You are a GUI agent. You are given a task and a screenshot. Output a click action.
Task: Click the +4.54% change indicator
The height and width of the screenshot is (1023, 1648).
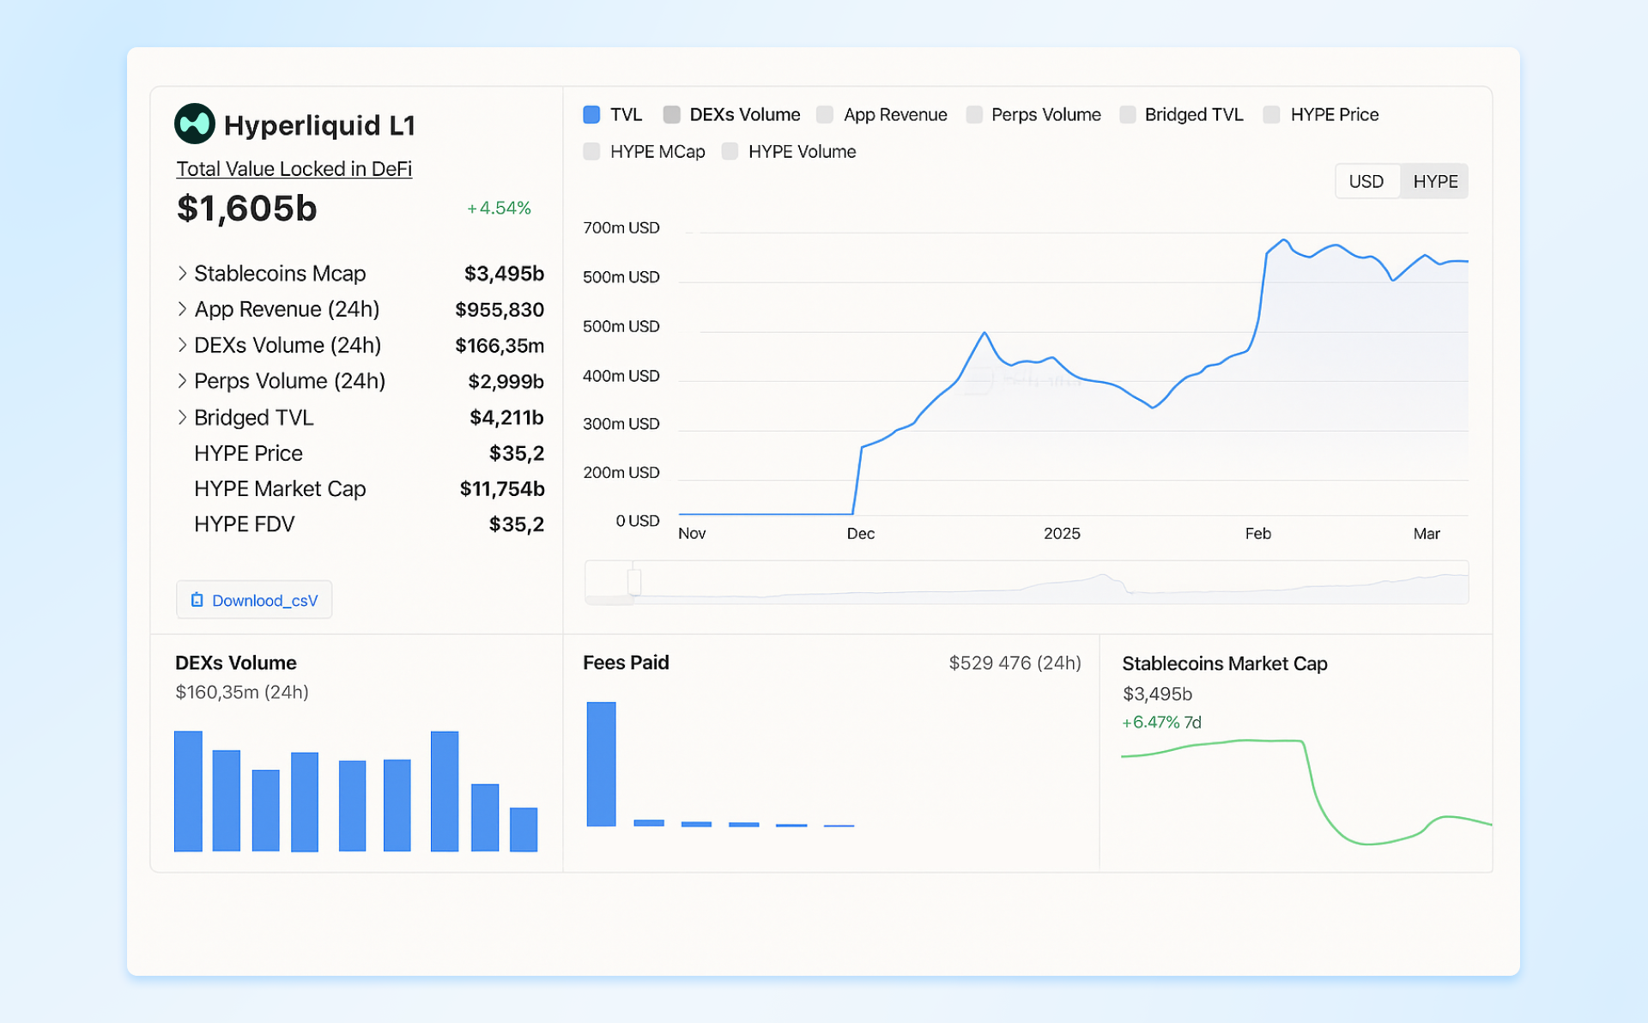[499, 209]
